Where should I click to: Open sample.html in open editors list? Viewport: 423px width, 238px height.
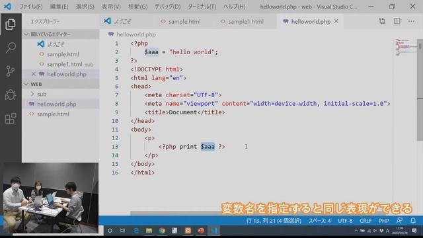click(60, 54)
